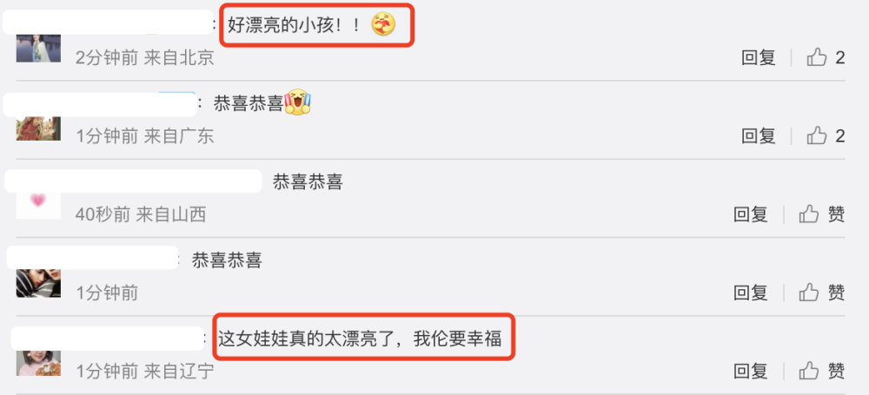
Task: Open avatar of the Beijing commenter
Action: [x=38, y=48]
